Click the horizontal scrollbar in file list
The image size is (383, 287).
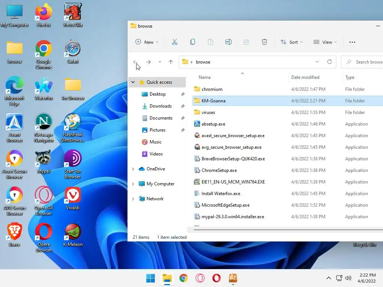[288, 229]
